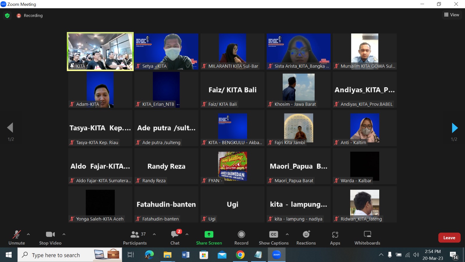
Task: Open the Chat panel
Action: [x=175, y=234]
